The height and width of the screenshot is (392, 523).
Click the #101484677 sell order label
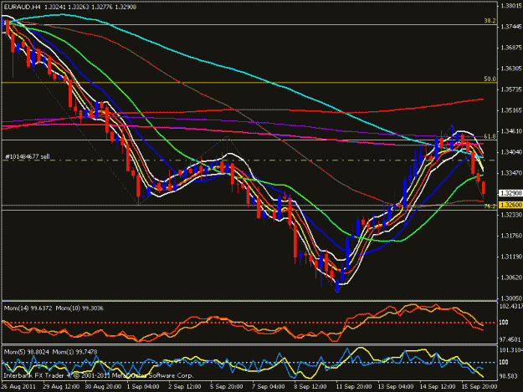pos(28,156)
